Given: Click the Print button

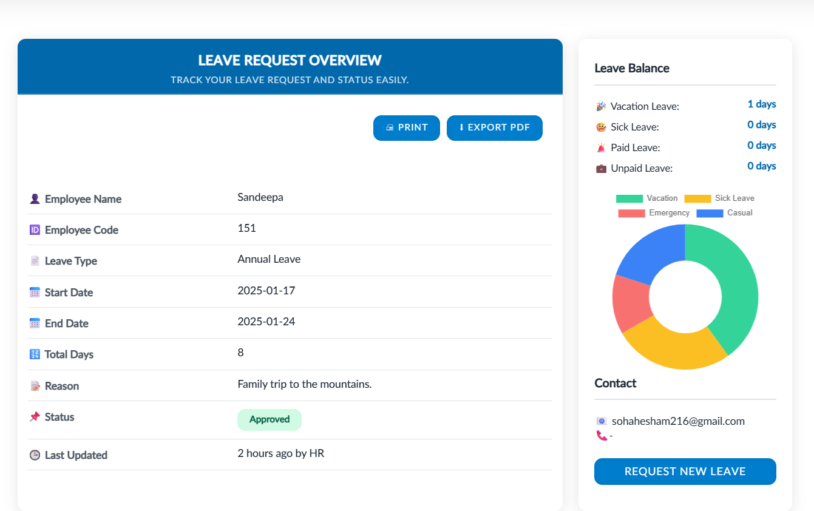Looking at the screenshot, I should 406,127.
